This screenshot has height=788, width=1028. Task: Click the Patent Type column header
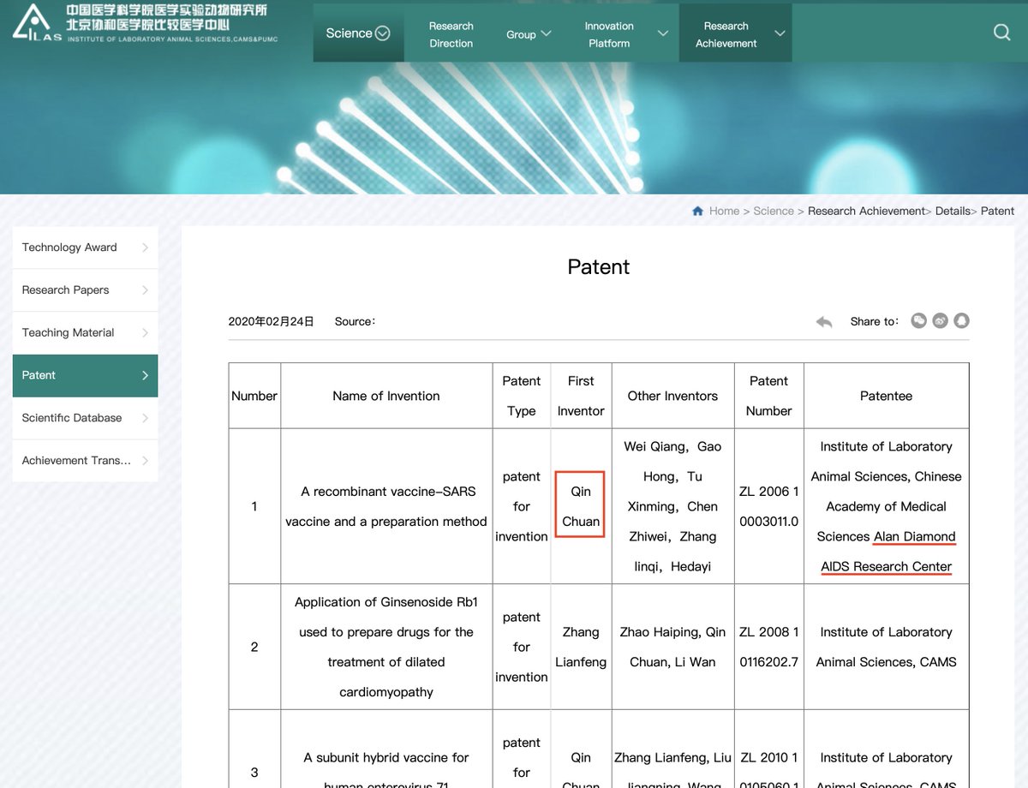tap(522, 396)
